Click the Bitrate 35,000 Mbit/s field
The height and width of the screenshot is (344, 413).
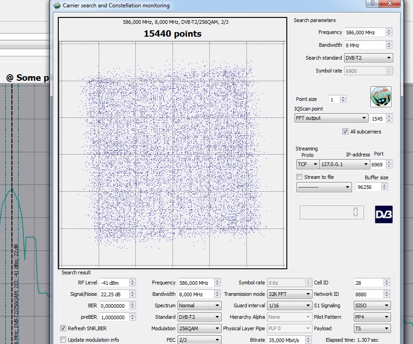coord(286,340)
